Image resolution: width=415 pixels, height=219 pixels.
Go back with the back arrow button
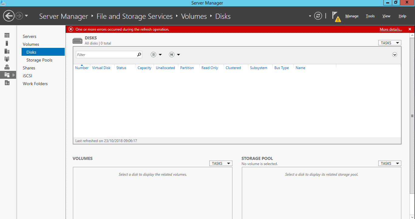9,16
